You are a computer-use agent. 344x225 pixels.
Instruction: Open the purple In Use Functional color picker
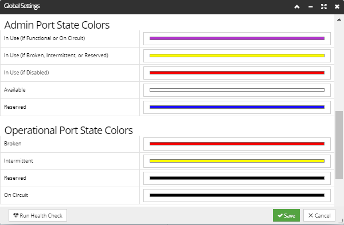[237, 38]
